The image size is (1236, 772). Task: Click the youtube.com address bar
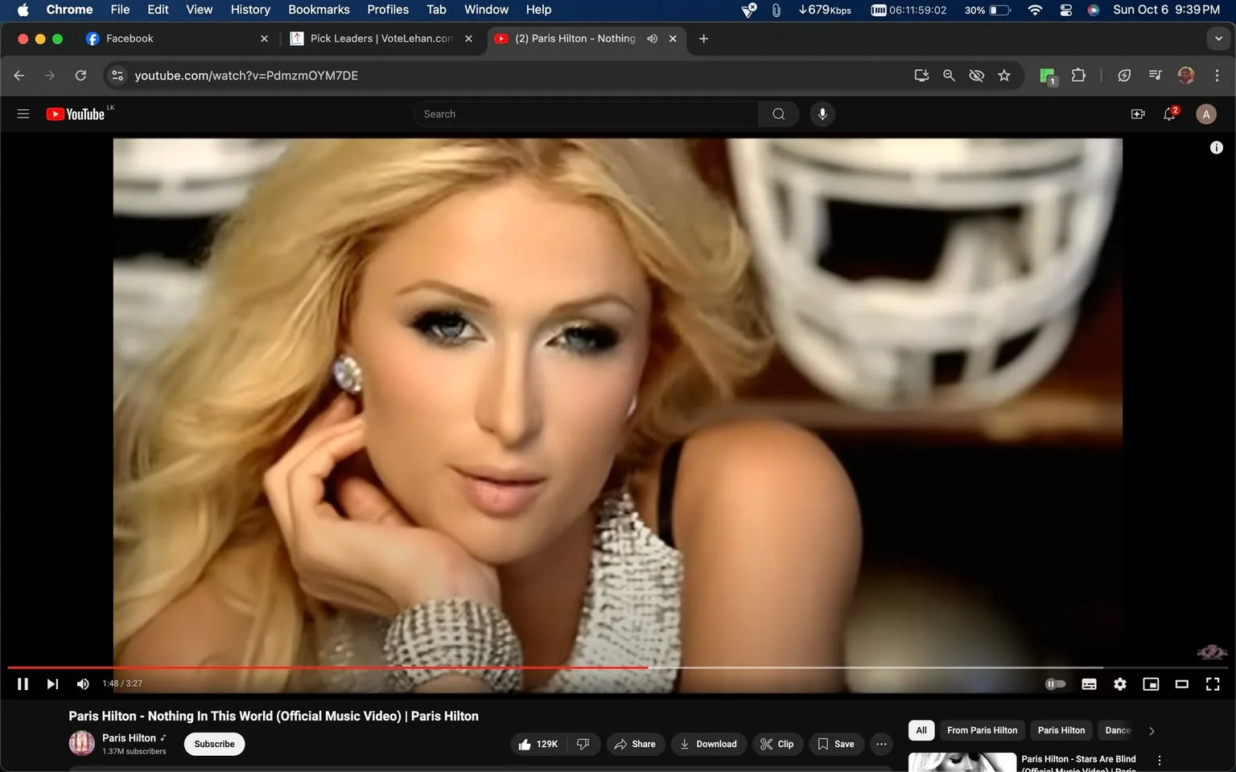515,76
